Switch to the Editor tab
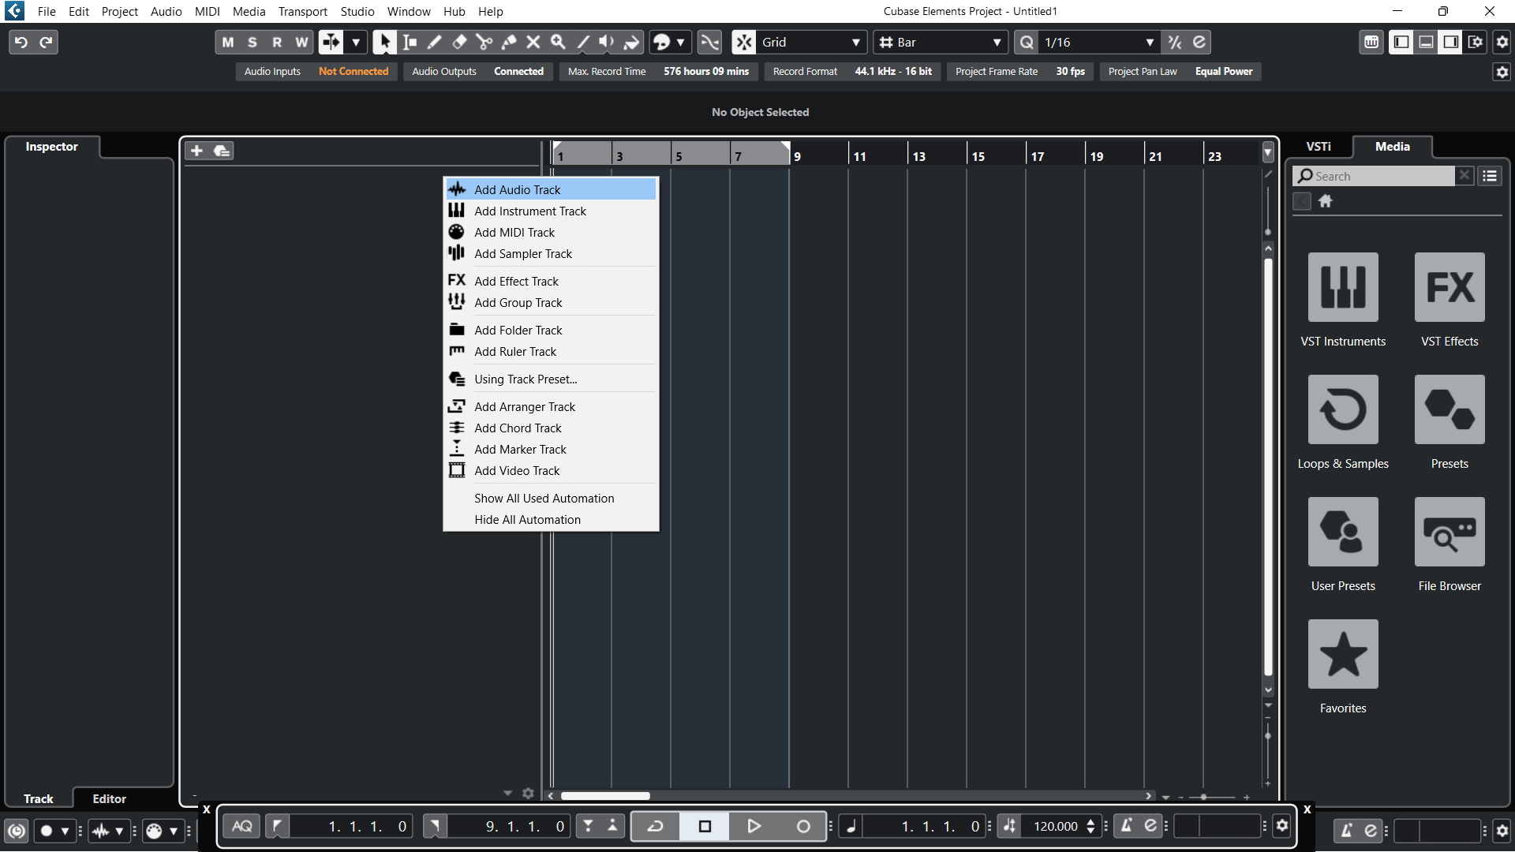The height and width of the screenshot is (852, 1515). pyautogui.click(x=109, y=798)
